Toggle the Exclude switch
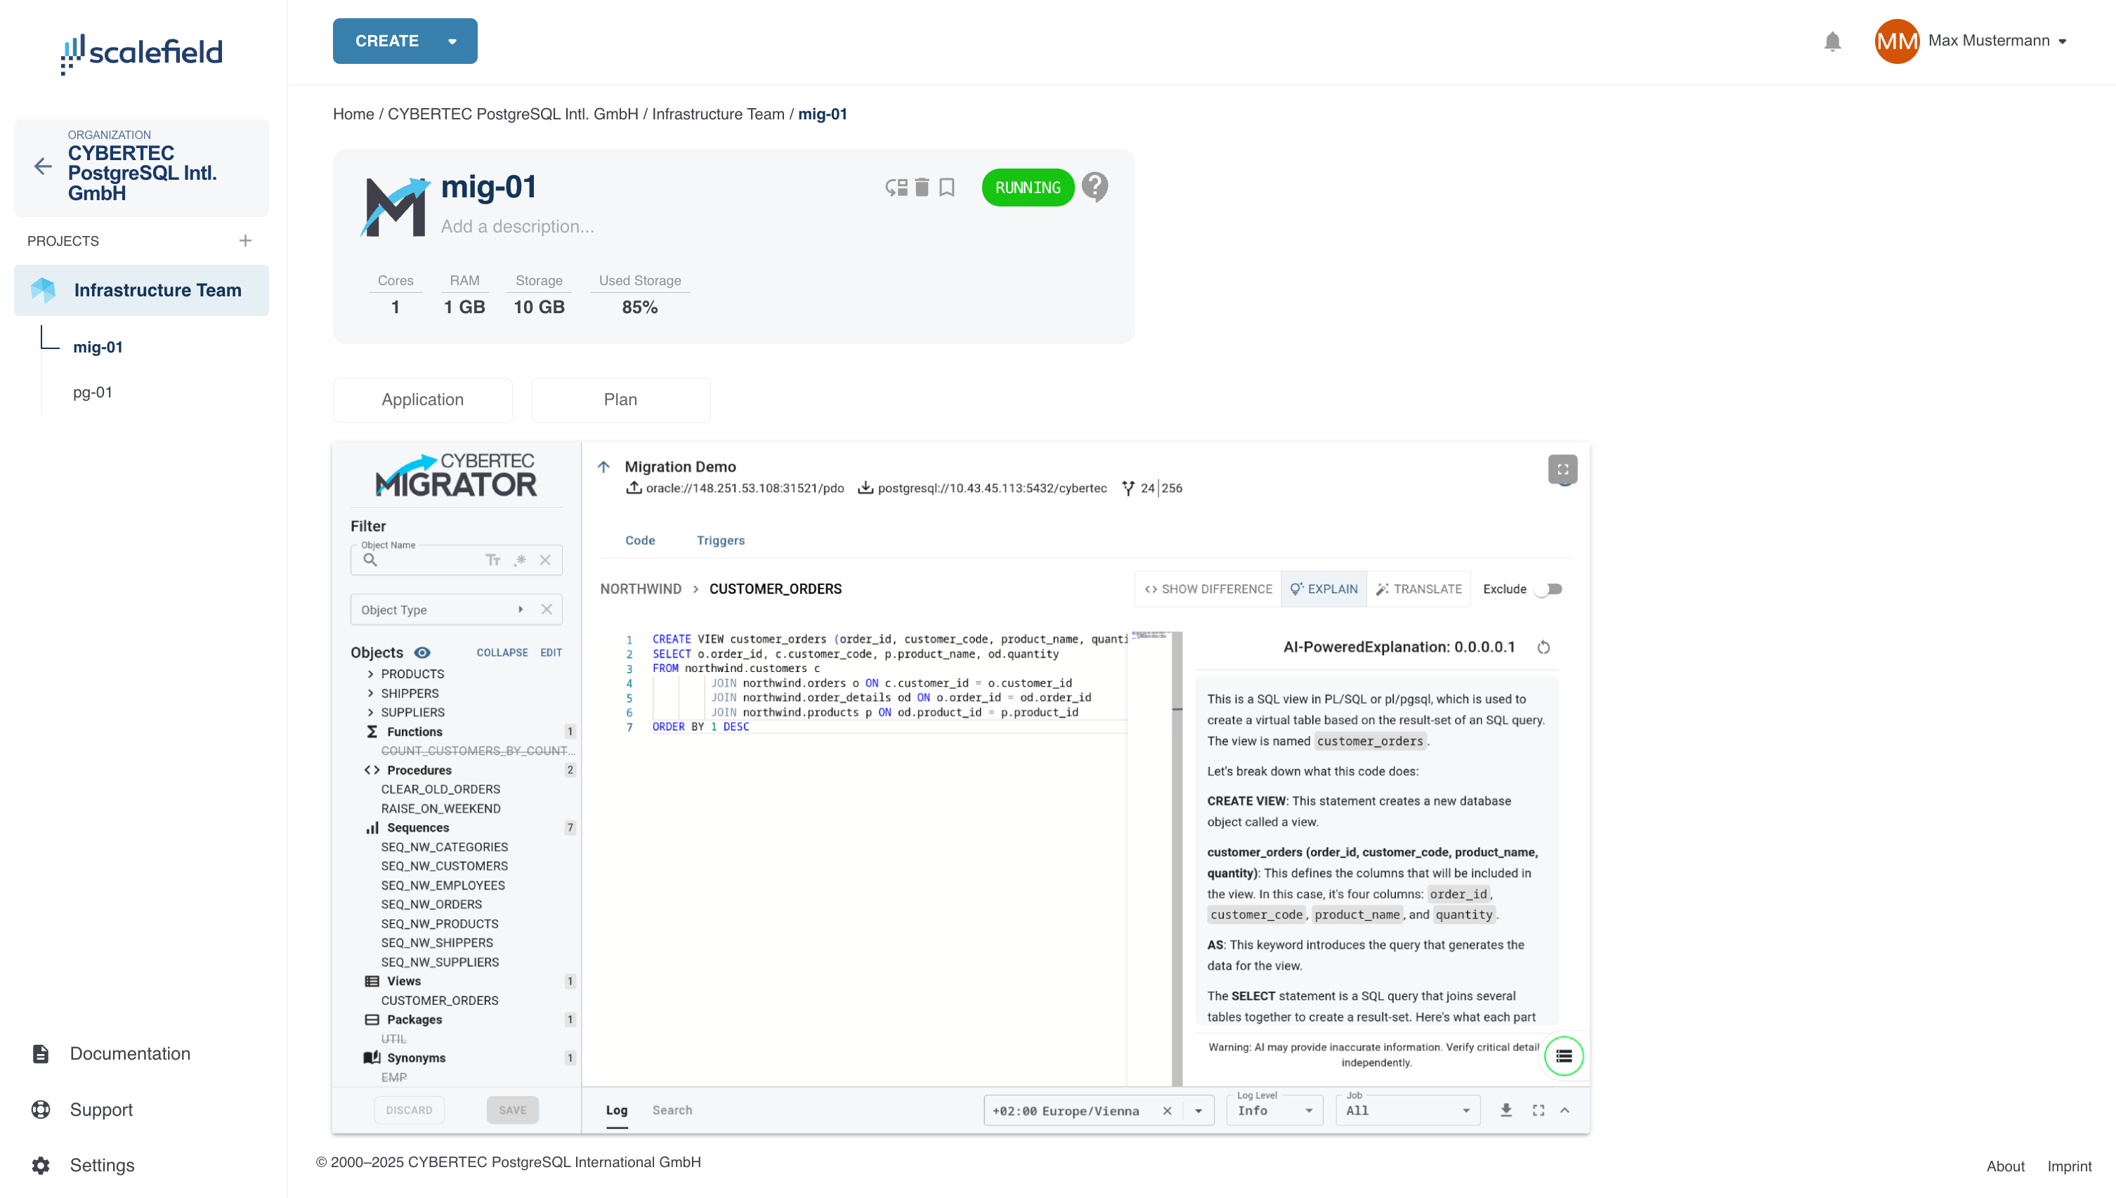 coord(1549,589)
